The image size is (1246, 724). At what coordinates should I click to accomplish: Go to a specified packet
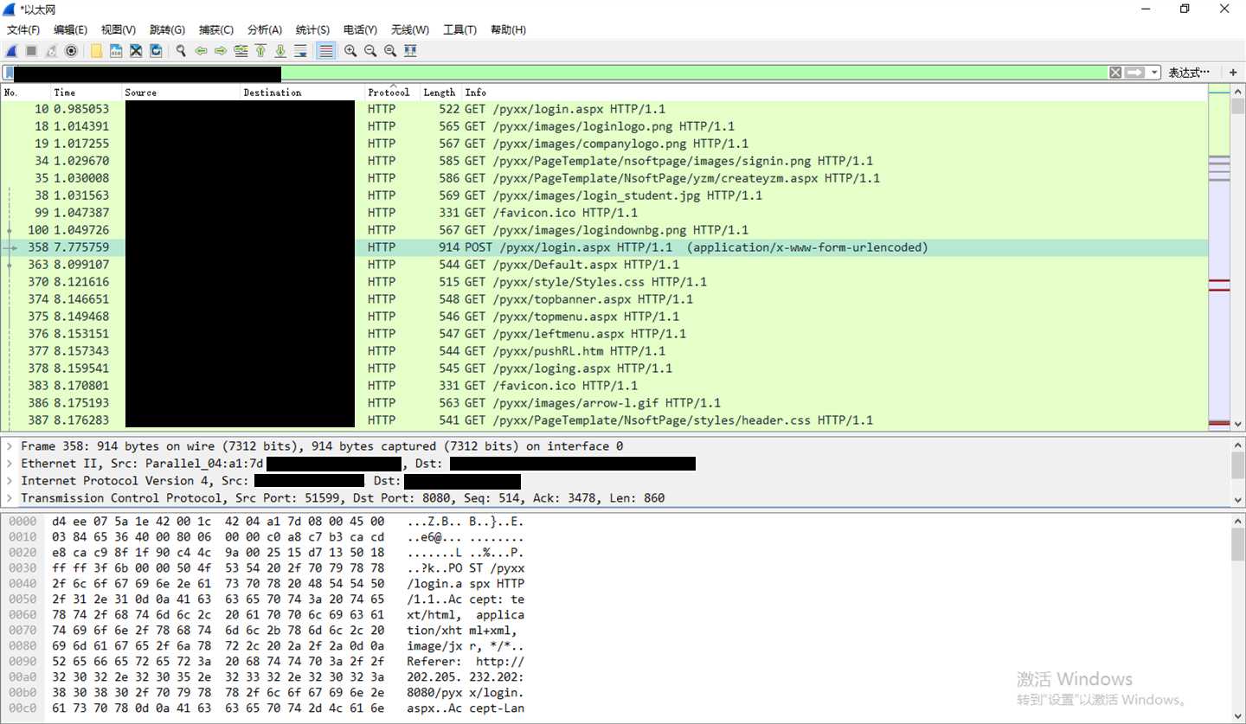tap(241, 51)
